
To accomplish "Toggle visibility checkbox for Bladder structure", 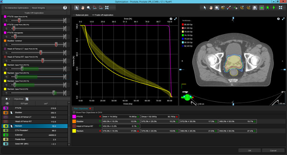I will pos(6,112).
